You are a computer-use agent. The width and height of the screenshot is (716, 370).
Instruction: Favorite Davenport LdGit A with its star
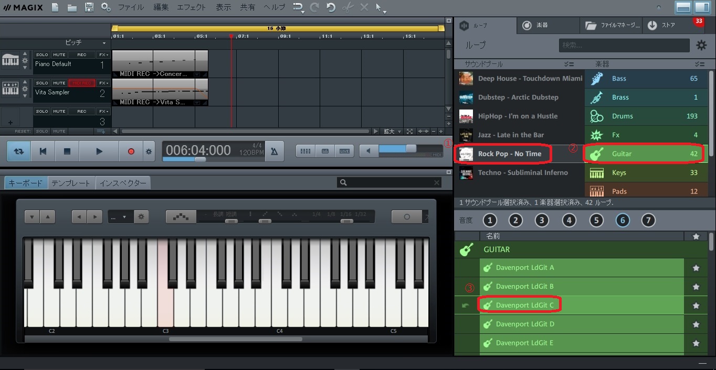pyautogui.click(x=696, y=268)
